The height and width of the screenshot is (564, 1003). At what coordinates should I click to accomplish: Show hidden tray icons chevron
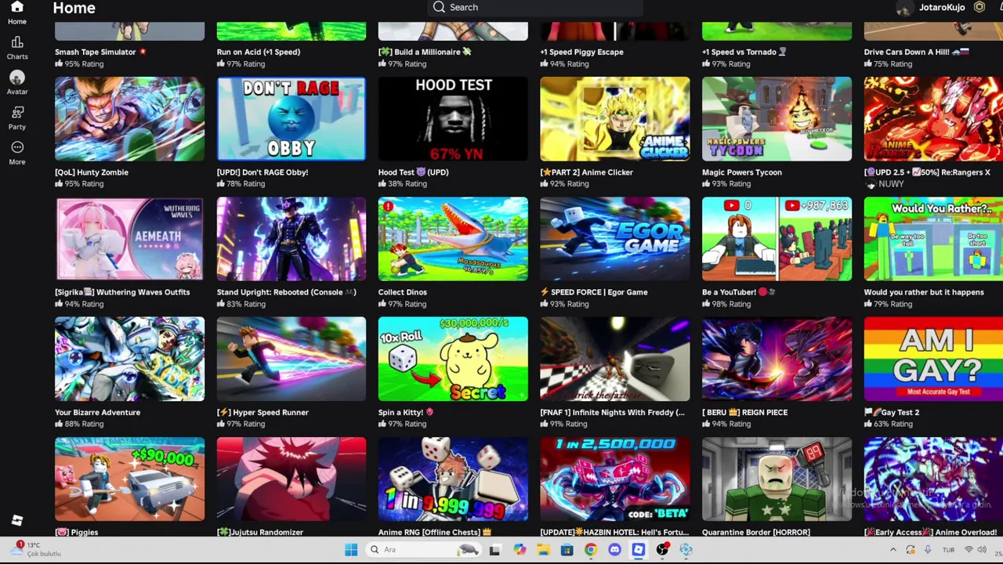[x=893, y=550]
